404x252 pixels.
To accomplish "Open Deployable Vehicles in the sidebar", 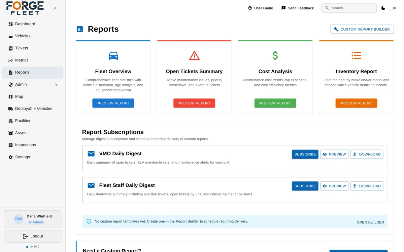I will coord(33,109).
